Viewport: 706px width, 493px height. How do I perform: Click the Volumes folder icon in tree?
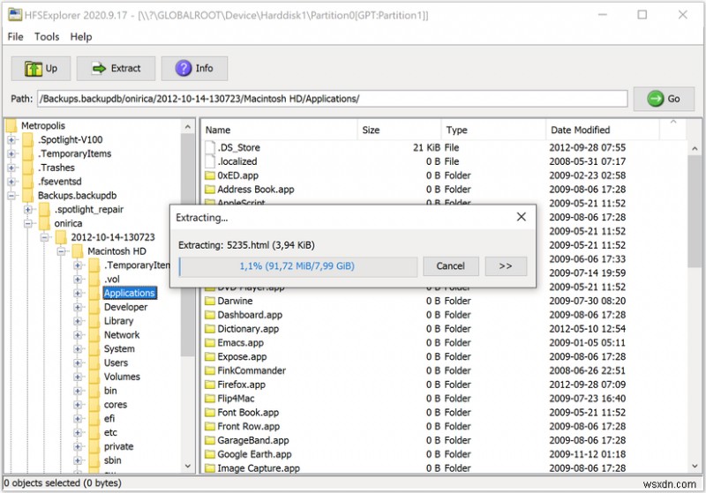(x=94, y=377)
